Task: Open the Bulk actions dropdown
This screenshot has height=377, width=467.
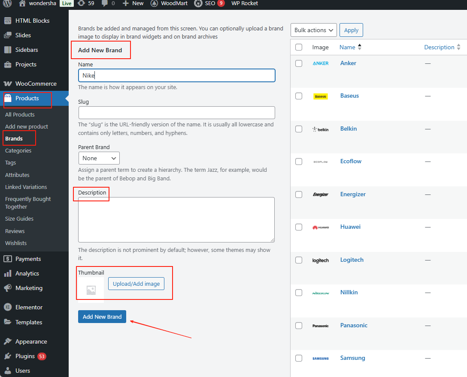Action: (314, 30)
